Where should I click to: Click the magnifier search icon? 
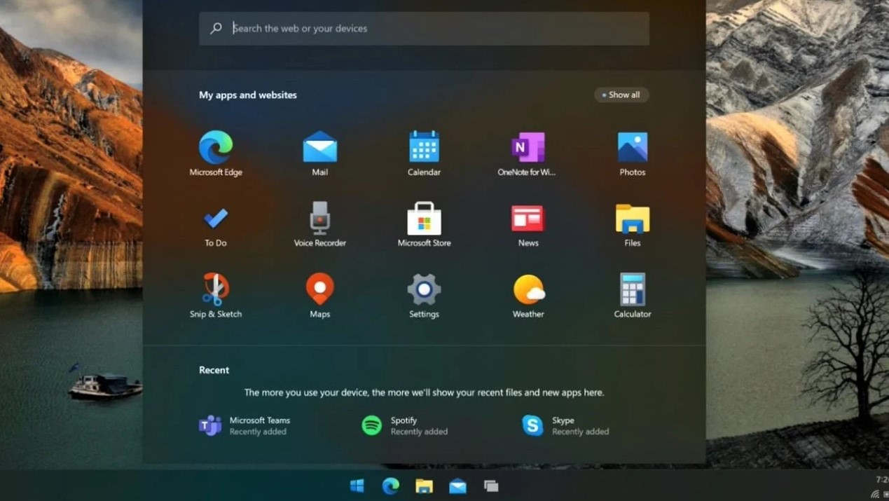click(216, 28)
